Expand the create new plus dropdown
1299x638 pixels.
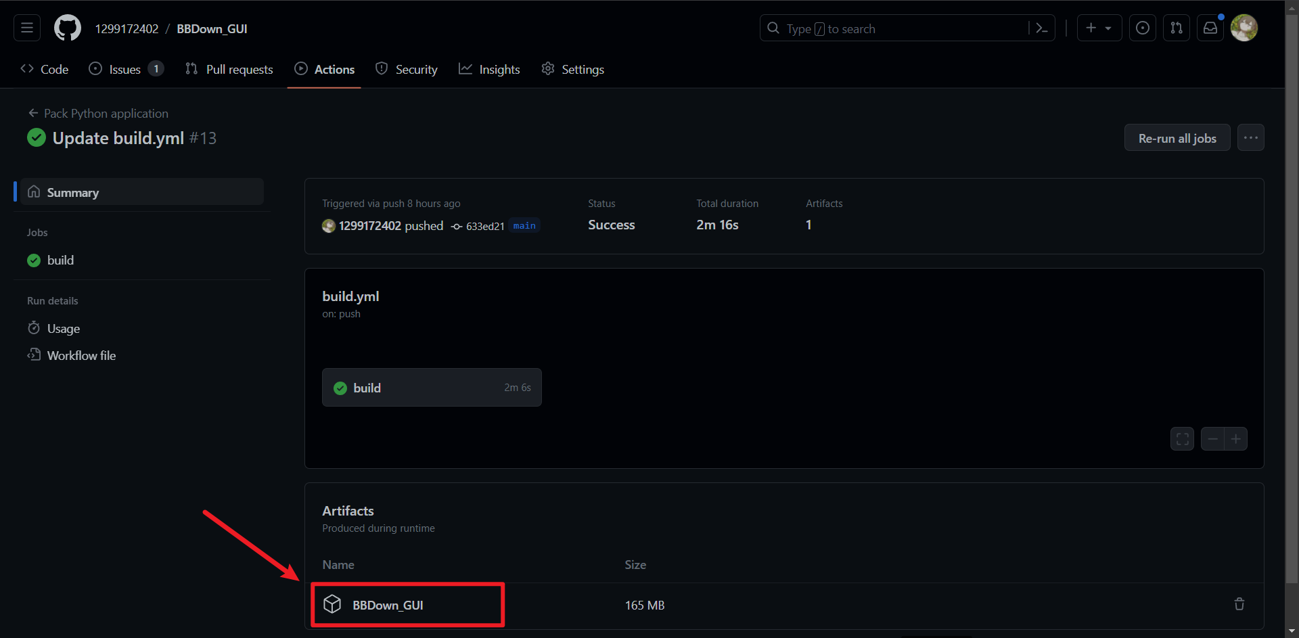point(1099,28)
